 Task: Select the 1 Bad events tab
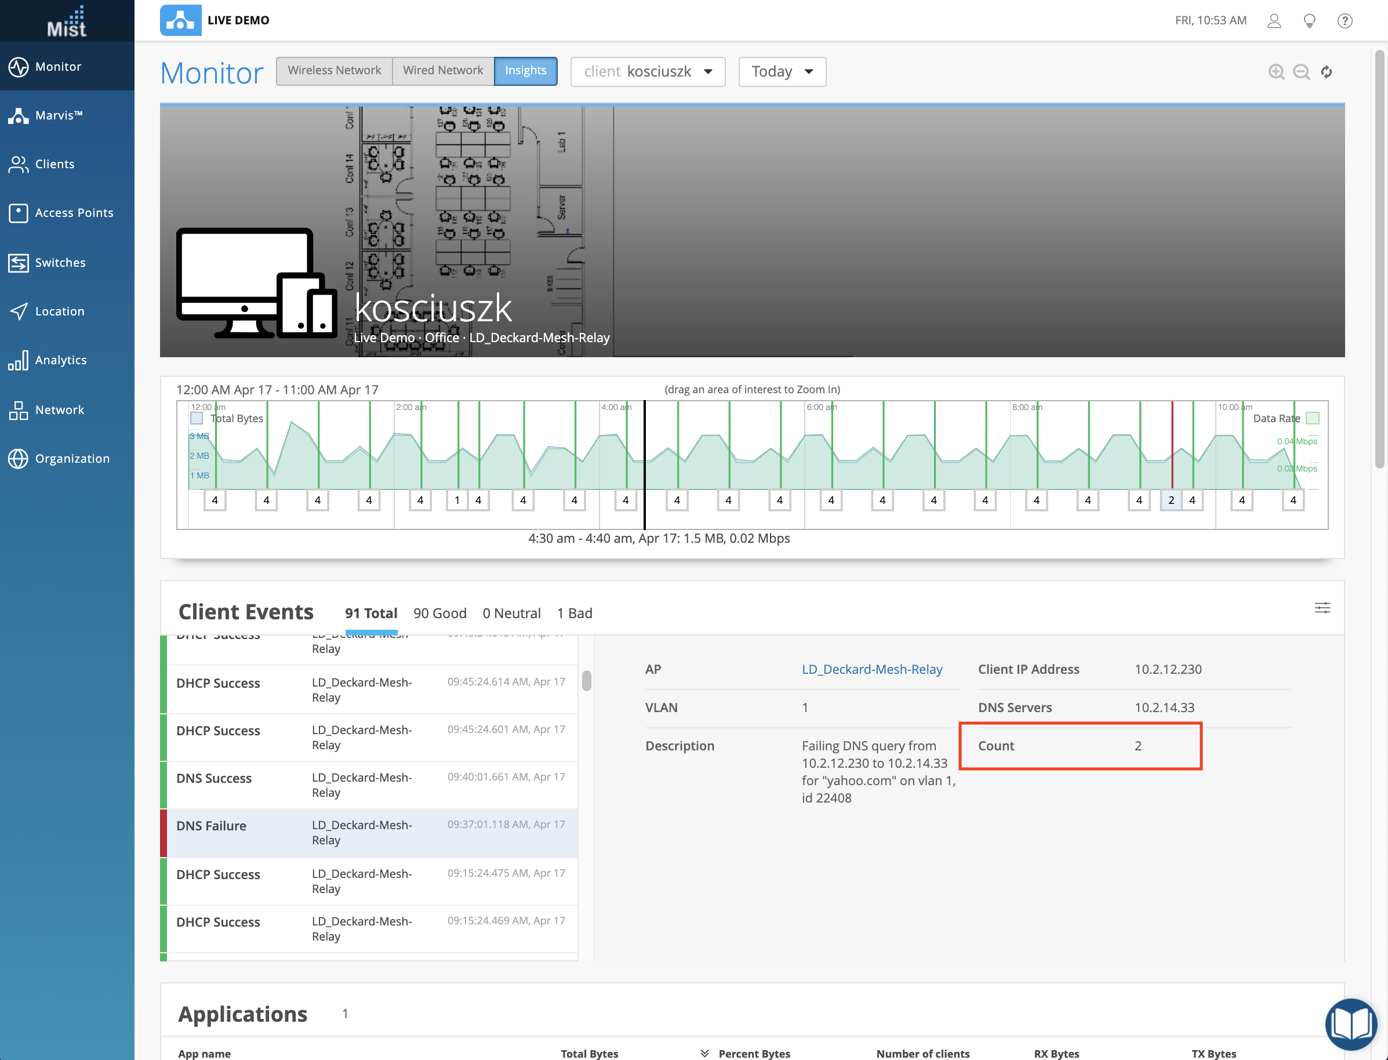[574, 614]
